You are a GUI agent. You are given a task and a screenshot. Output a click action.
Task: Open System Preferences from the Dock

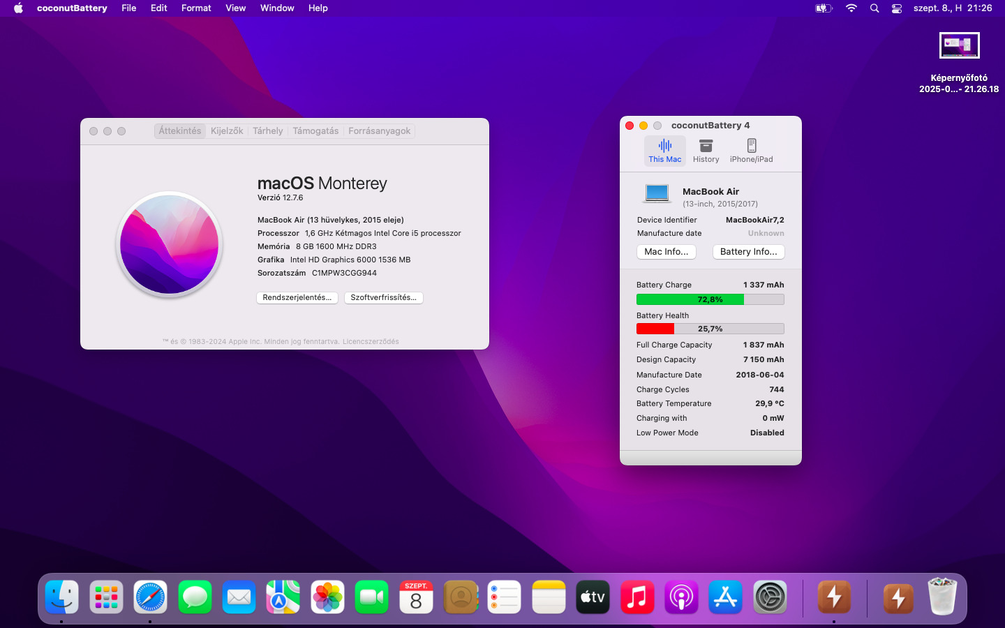click(770, 597)
